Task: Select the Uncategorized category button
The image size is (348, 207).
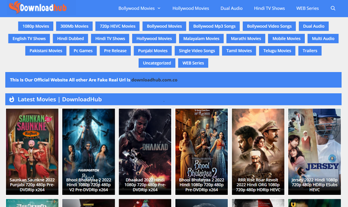Action: pos(157,63)
